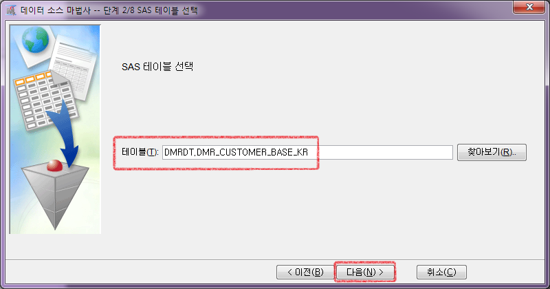Image resolution: width=550 pixels, height=289 pixels.
Task: Go back with < 이전(B) button
Action: (x=305, y=272)
